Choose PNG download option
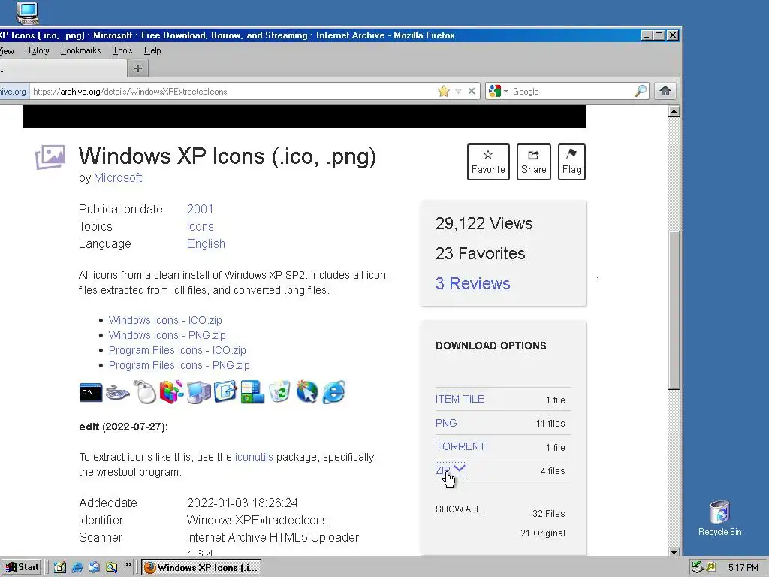The image size is (769, 577). [446, 423]
